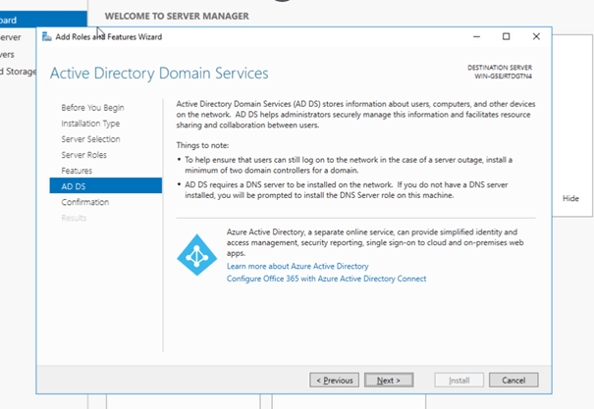Cancel the wizard

coord(513,380)
